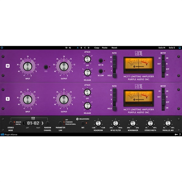Screen dimensions: 182x182
Task: Select DIGITAL stereo mode label
Action: [x=18, y=124]
